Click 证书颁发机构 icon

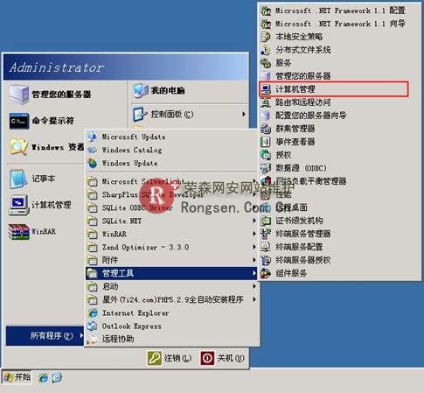pos(266,221)
